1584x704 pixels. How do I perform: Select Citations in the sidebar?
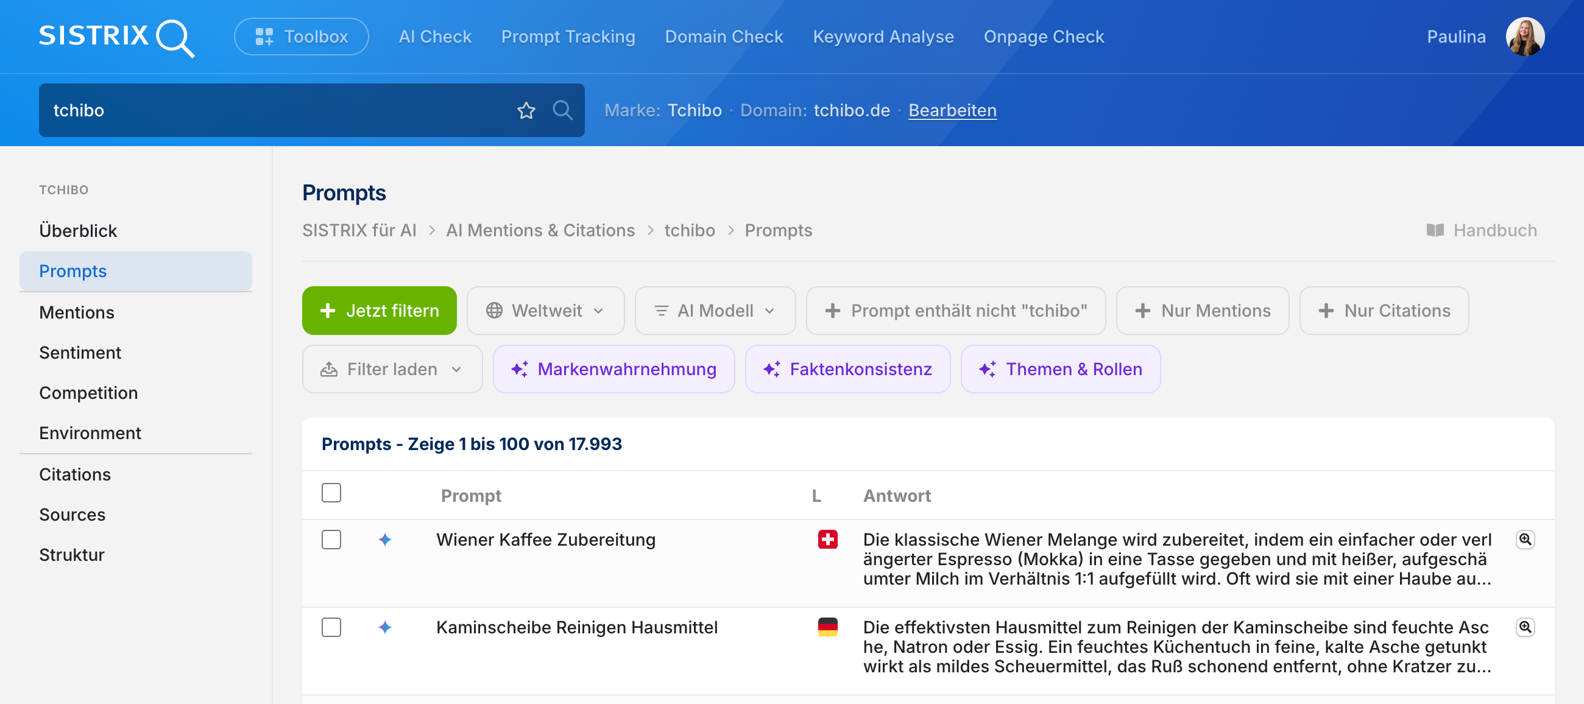click(136, 474)
